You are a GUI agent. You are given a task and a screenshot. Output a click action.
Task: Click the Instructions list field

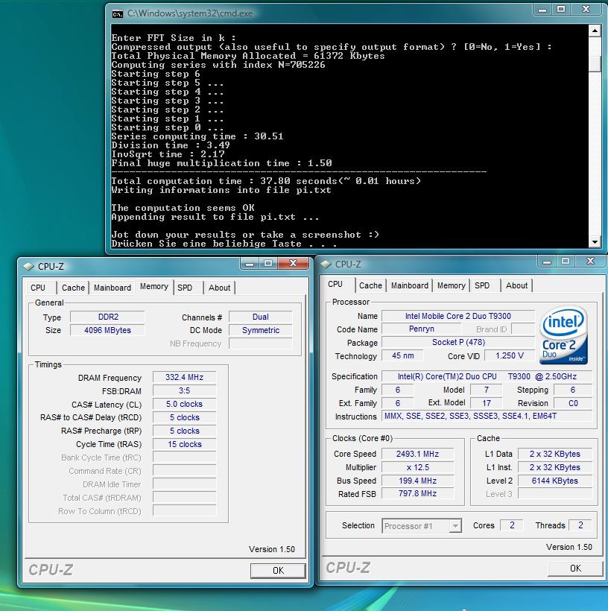pyautogui.click(x=487, y=417)
